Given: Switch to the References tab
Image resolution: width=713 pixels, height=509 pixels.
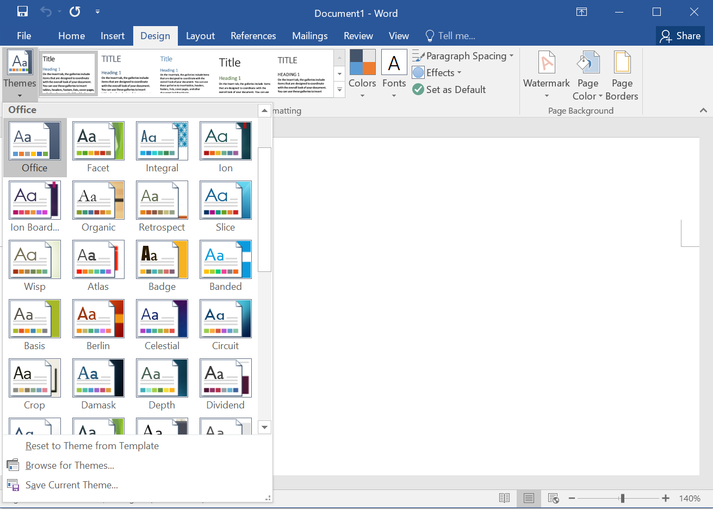Looking at the screenshot, I should click(x=253, y=36).
